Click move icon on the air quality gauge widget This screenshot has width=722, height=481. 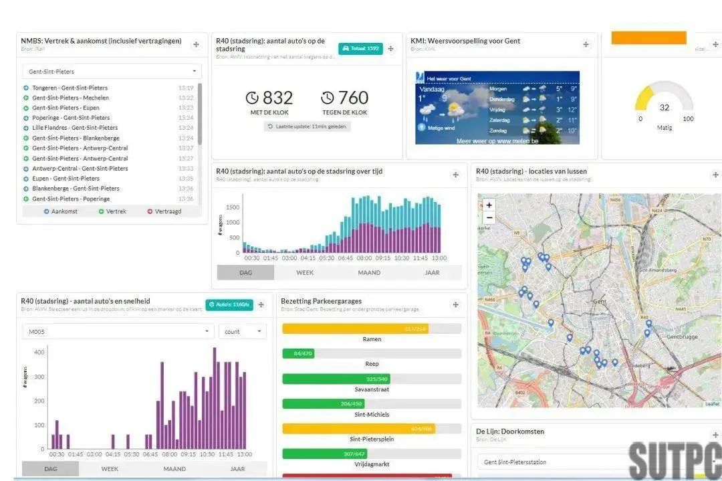pyautogui.click(x=715, y=44)
